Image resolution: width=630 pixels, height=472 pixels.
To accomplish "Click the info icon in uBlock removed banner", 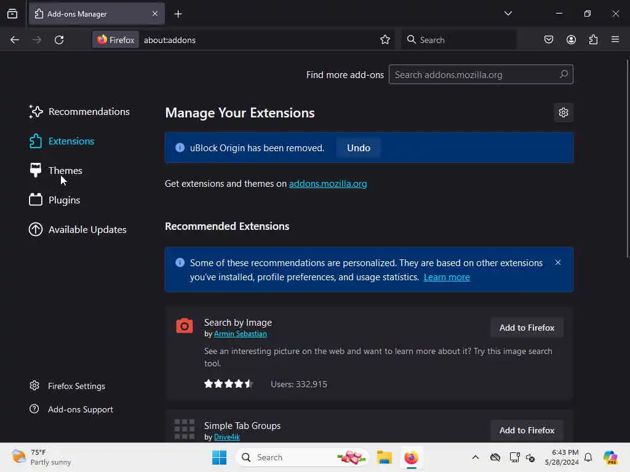I will pyautogui.click(x=180, y=147).
